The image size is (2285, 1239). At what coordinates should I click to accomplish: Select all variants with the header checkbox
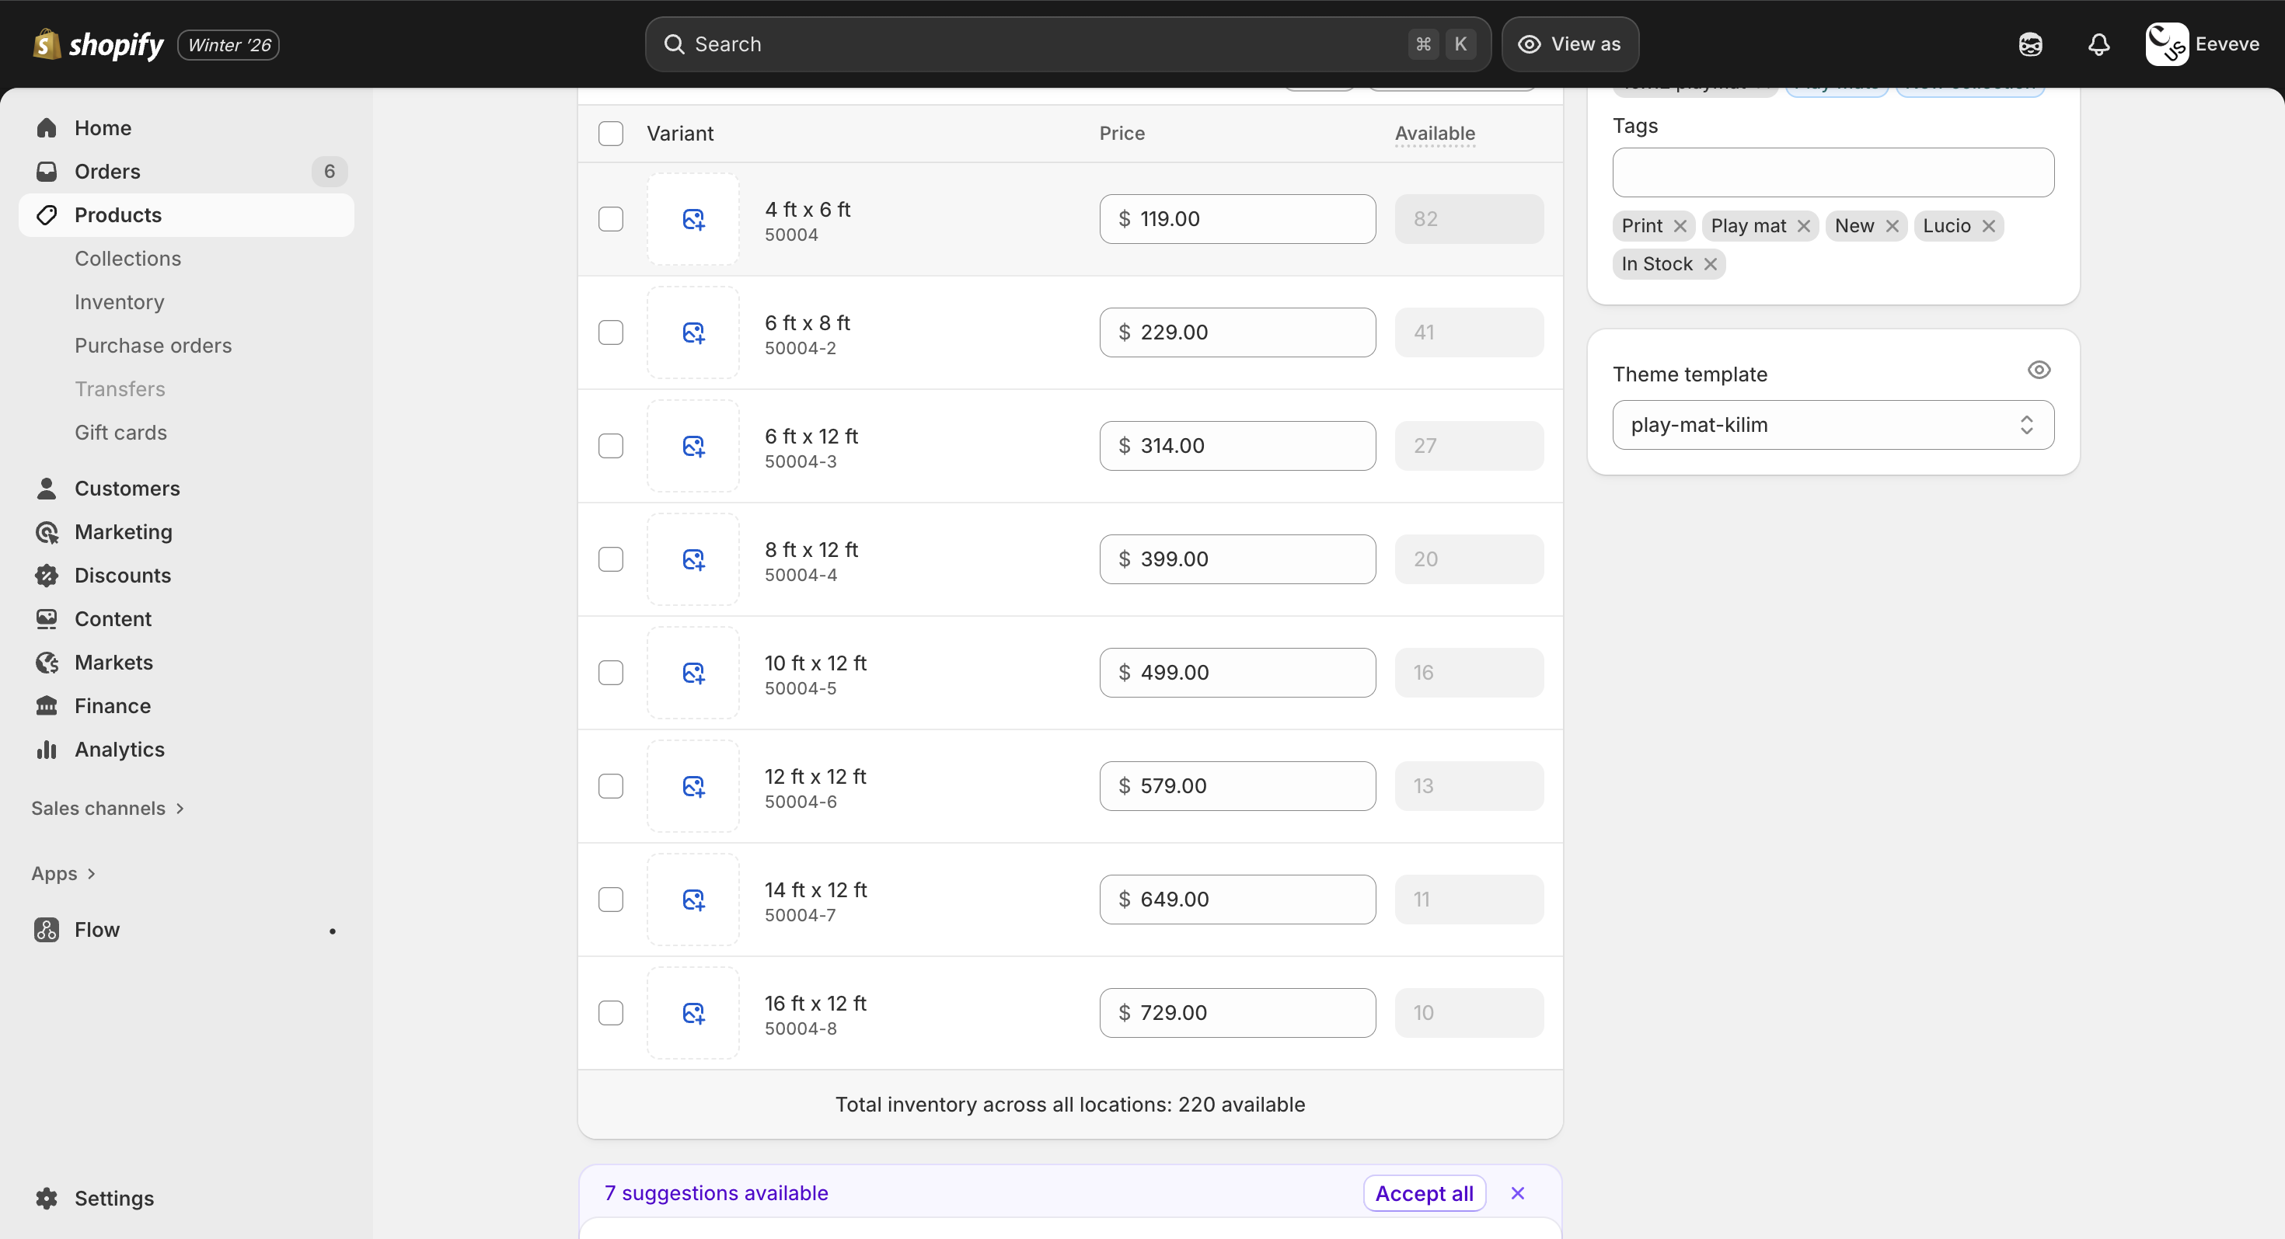(611, 133)
